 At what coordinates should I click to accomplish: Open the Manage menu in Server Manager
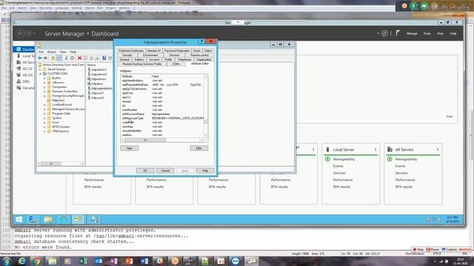[x=412, y=33]
